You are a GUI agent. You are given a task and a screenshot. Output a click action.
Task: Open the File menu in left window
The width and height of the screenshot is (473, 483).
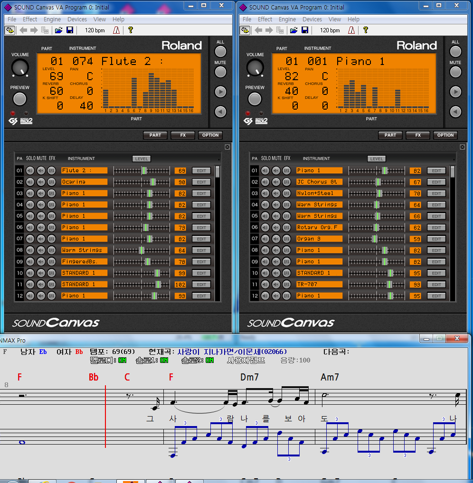(x=12, y=19)
